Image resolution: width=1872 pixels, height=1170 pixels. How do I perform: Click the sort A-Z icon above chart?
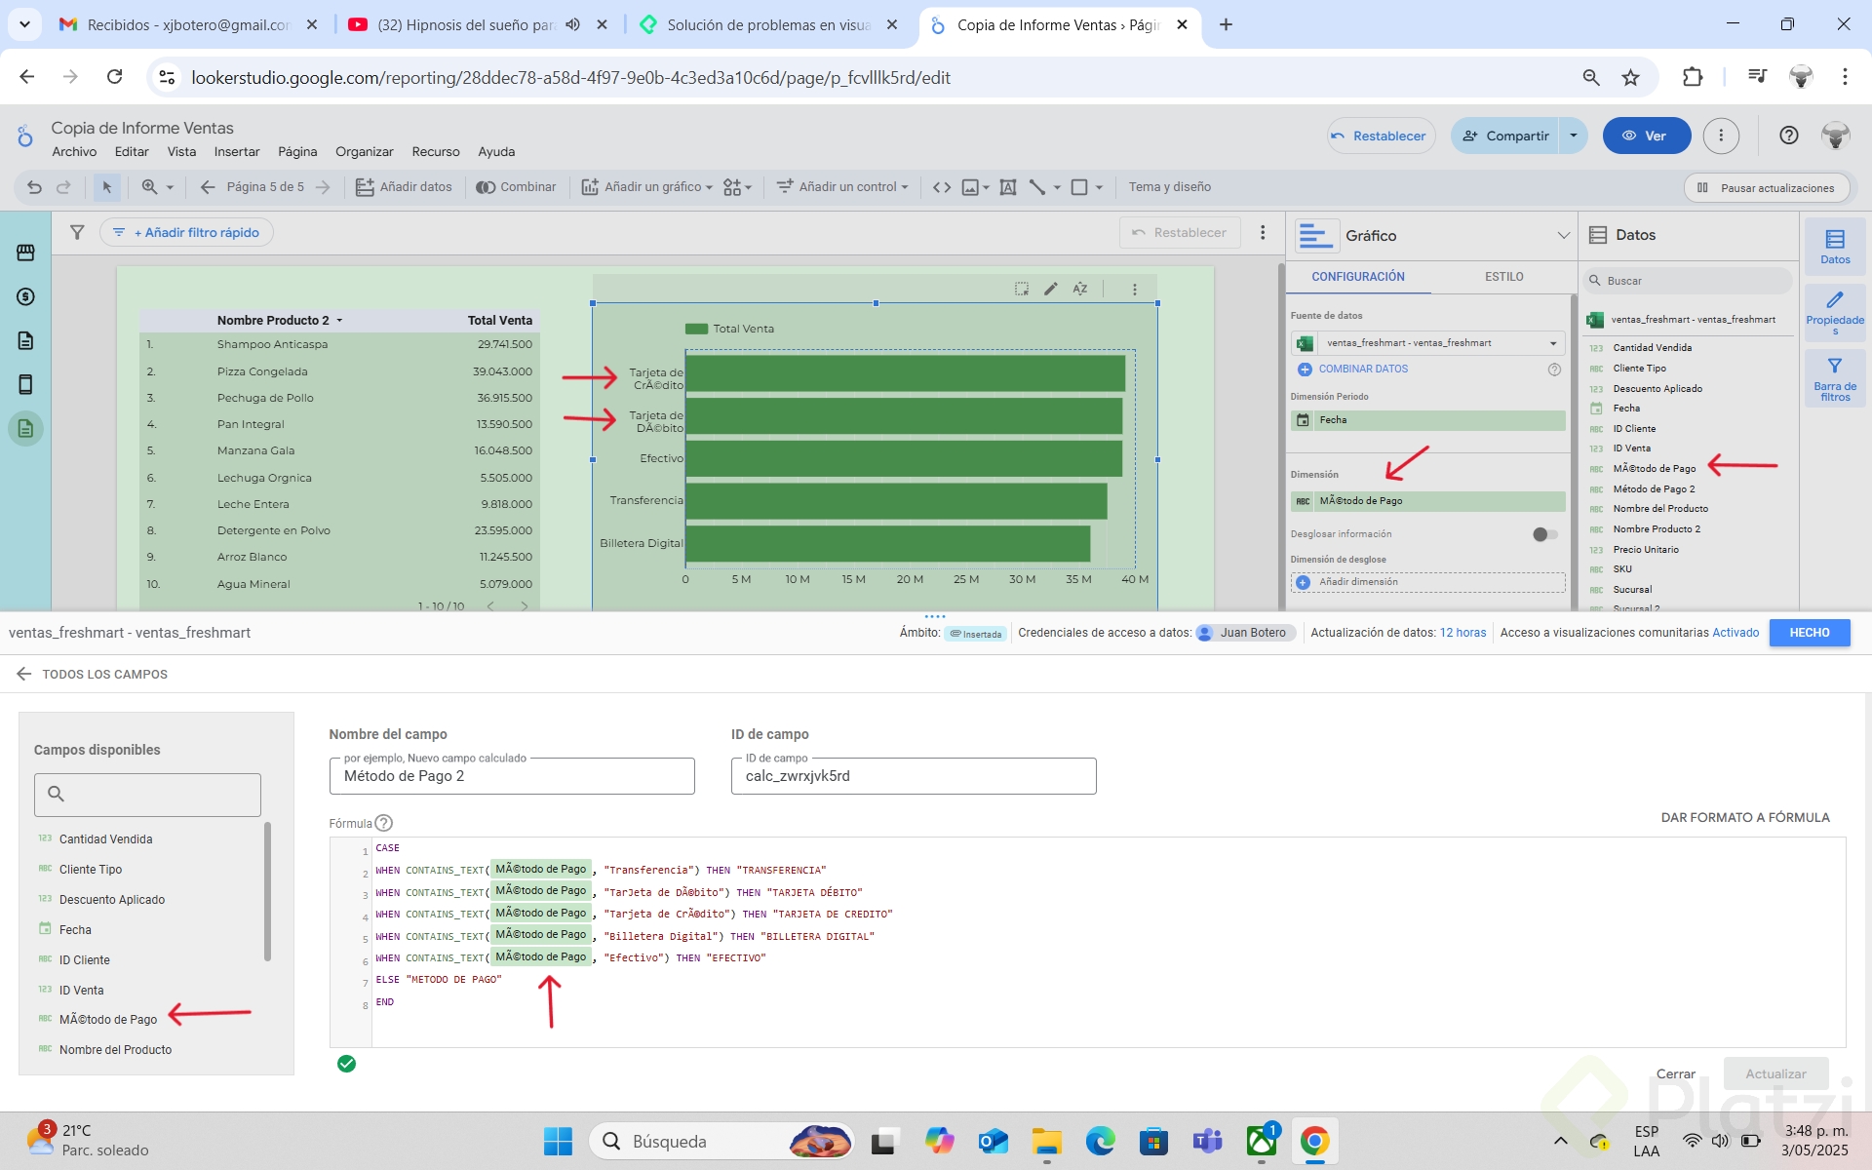coord(1080,289)
